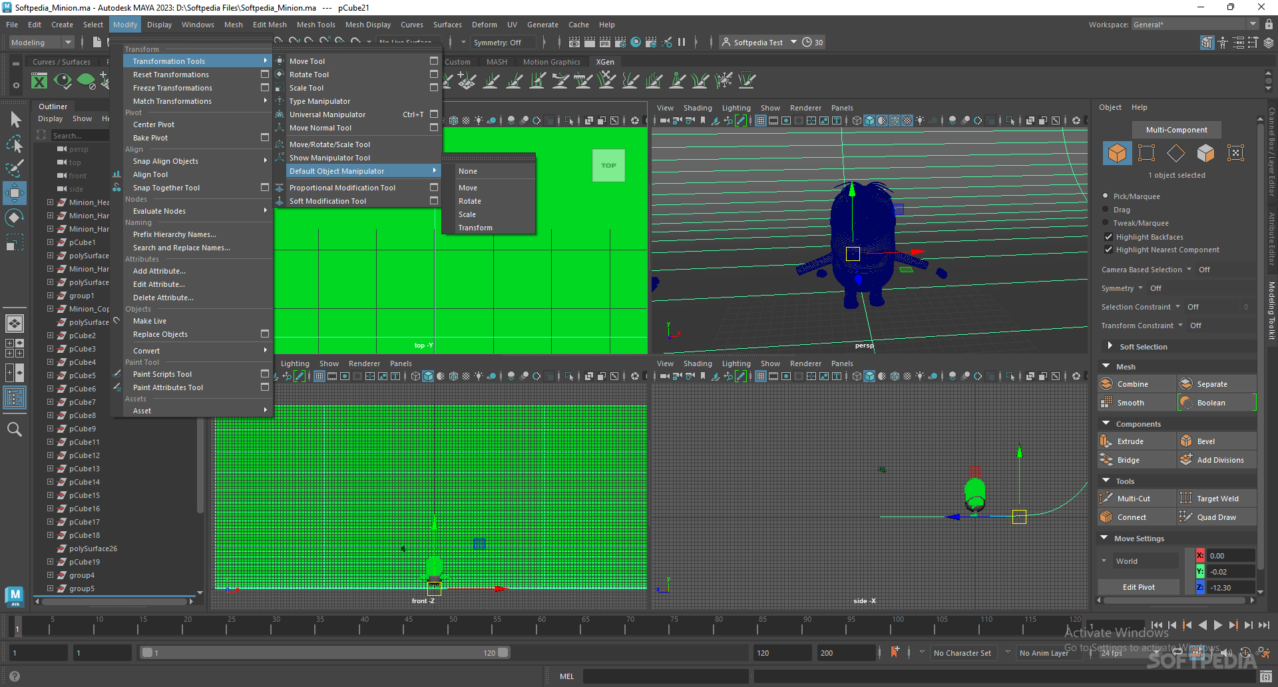Click the Extrude component icon
1278x687 pixels.
(x=1106, y=441)
